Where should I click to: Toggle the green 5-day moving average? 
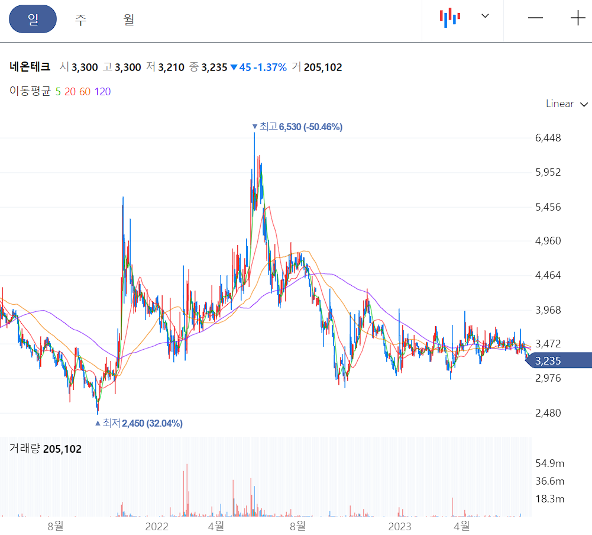[x=58, y=92]
